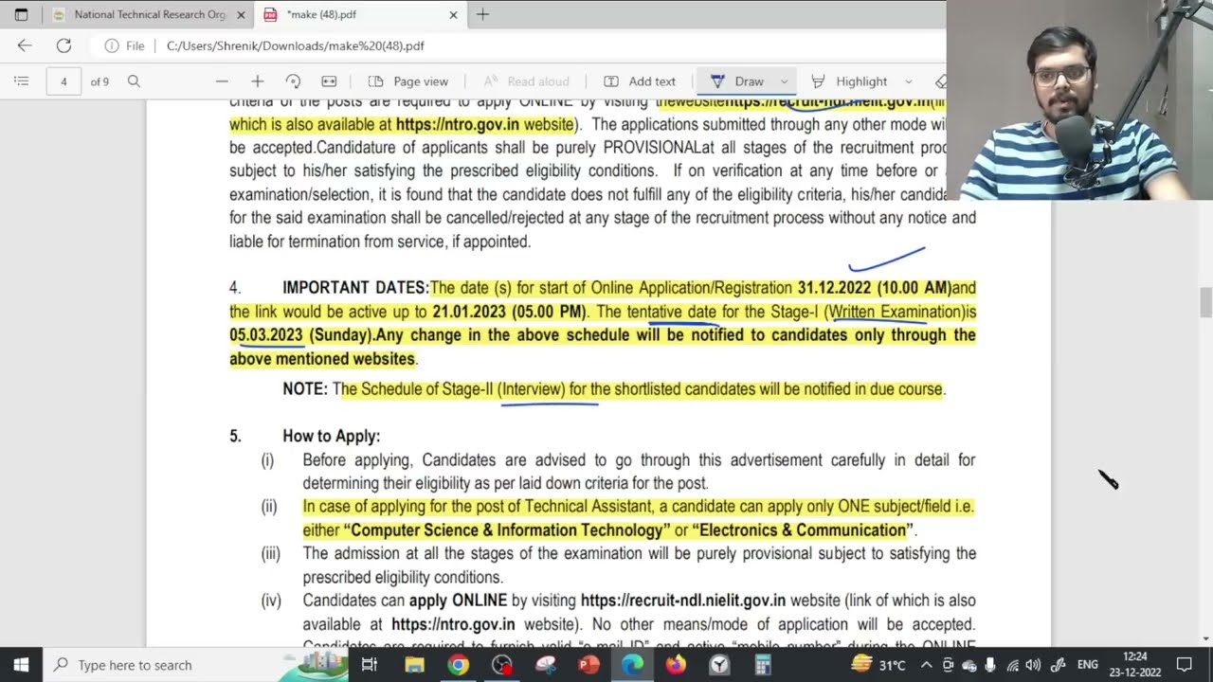Open File Explorer from the taskbar

[414, 665]
